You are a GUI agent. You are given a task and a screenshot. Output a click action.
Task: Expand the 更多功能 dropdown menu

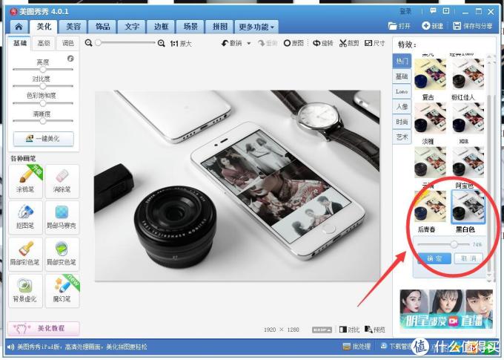tap(256, 27)
